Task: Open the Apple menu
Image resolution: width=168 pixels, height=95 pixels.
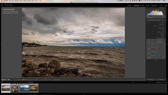Action: (x=2, y=1)
